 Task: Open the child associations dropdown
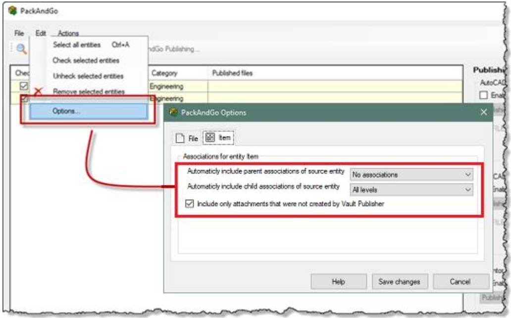point(411,189)
